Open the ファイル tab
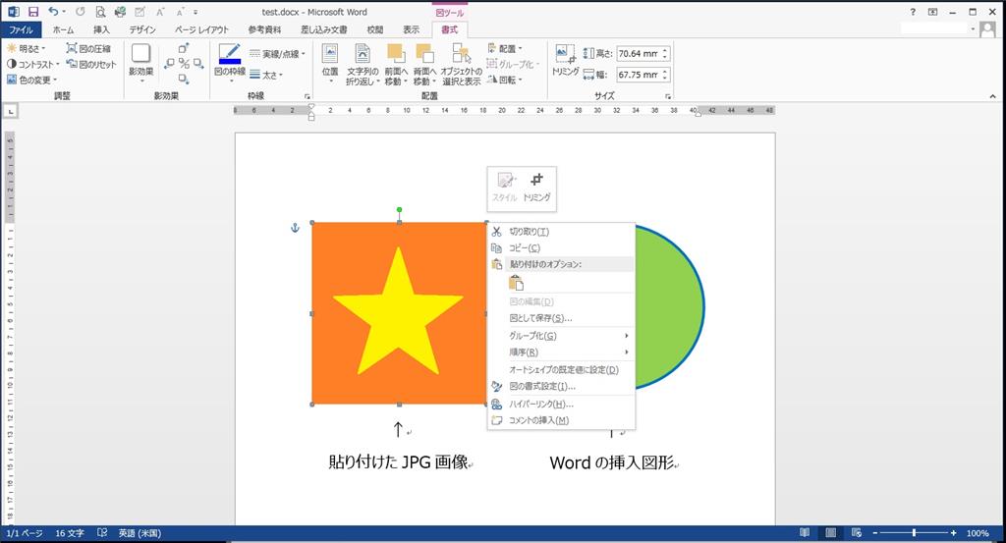Viewport: 1006px width, 543px height. [x=21, y=29]
